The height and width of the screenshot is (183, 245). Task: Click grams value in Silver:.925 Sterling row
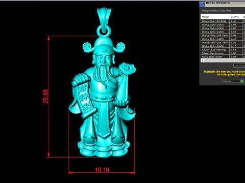(233, 50)
